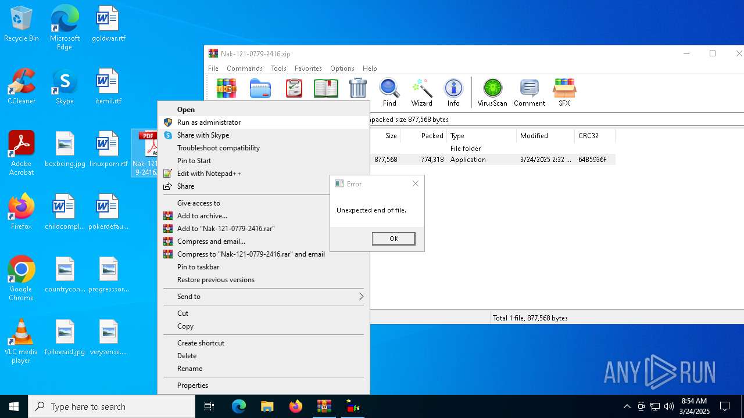The height and width of the screenshot is (418, 744).
Task: Select the Google Chrome desktop icon
Action: [x=22, y=279]
